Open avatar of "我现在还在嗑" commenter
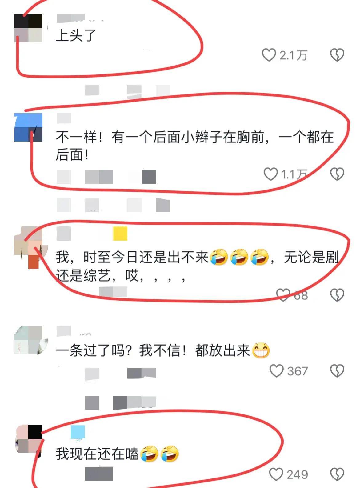The image size is (360, 488). pyautogui.click(x=28, y=439)
